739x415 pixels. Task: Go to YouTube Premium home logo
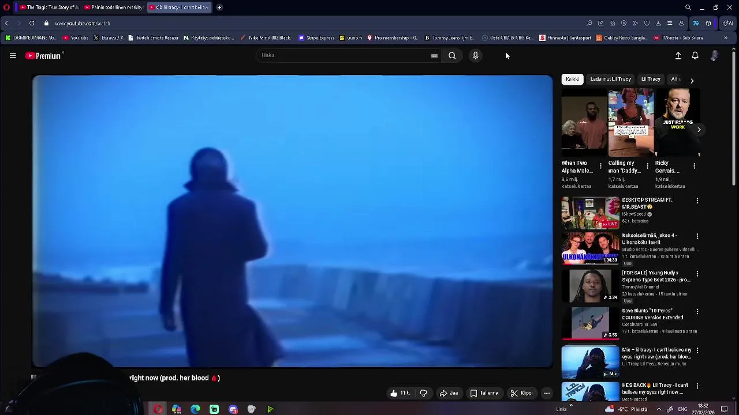(x=44, y=56)
